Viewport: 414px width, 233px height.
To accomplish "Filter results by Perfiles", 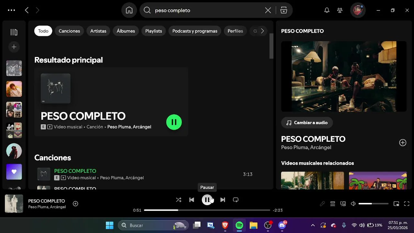I will point(235,31).
